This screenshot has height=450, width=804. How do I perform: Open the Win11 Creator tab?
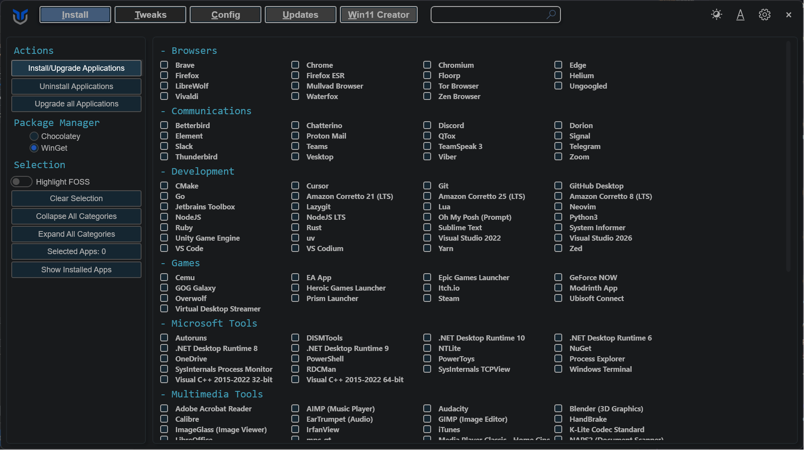click(x=379, y=15)
